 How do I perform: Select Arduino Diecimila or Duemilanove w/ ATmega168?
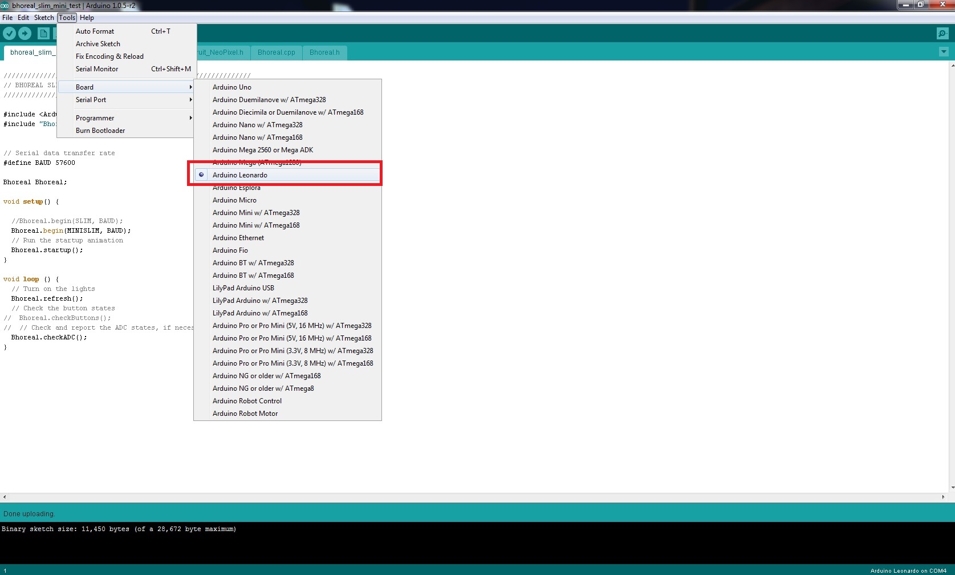[x=288, y=112]
